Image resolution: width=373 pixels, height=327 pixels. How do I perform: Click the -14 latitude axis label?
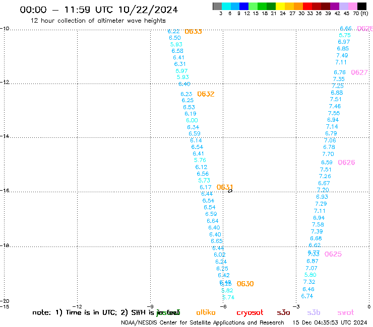pos(4,136)
